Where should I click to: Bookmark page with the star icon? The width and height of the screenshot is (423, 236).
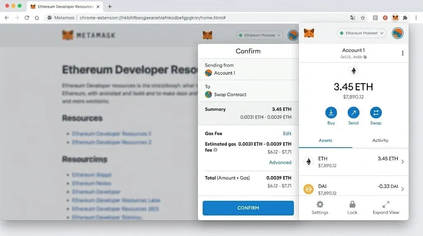[x=363, y=18]
